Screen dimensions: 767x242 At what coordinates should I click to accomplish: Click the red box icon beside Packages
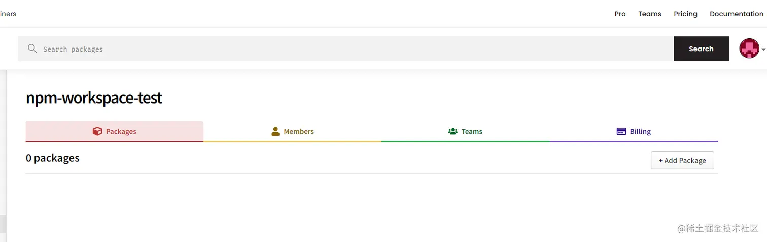point(97,131)
